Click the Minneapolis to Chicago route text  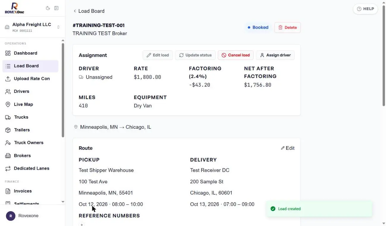[116, 127]
